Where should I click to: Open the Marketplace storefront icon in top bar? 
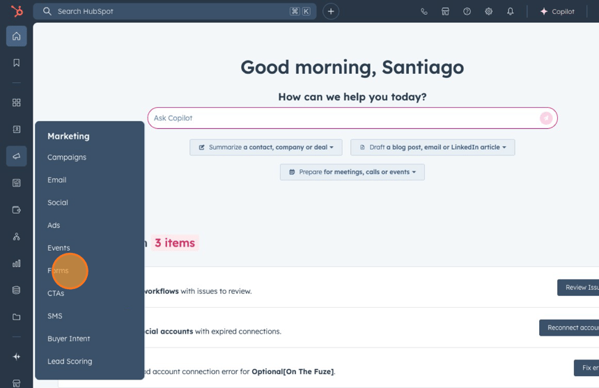coord(446,11)
